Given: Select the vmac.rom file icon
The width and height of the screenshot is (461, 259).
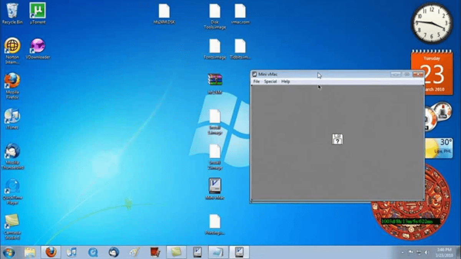Looking at the screenshot, I should pyautogui.click(x=240, y=12).
